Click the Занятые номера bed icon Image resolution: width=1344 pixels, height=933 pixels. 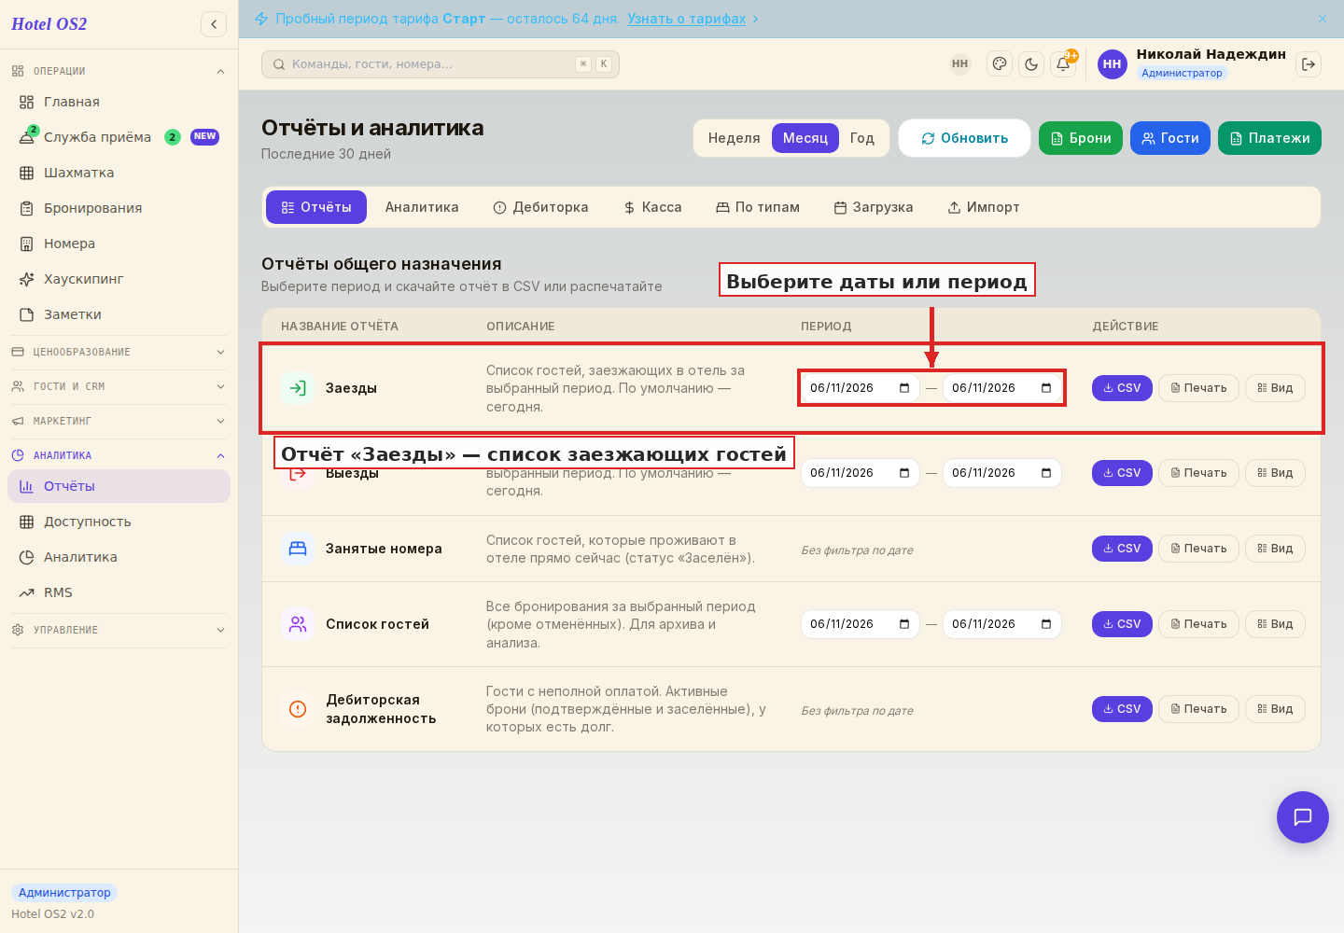(298, 549)
